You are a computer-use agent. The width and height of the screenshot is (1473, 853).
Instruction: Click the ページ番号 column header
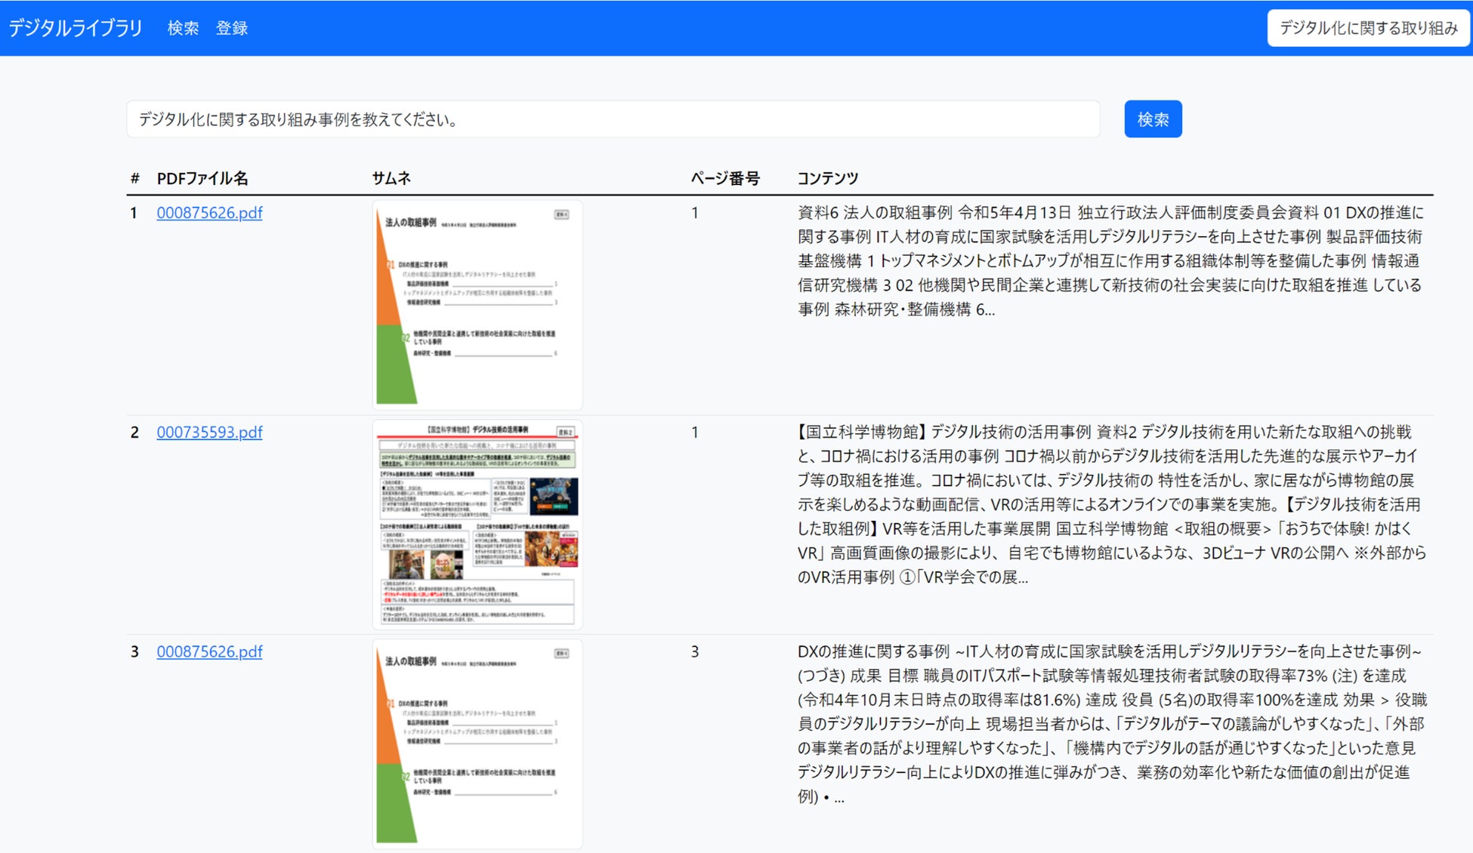pyautogui.click(x=724, y=178)
